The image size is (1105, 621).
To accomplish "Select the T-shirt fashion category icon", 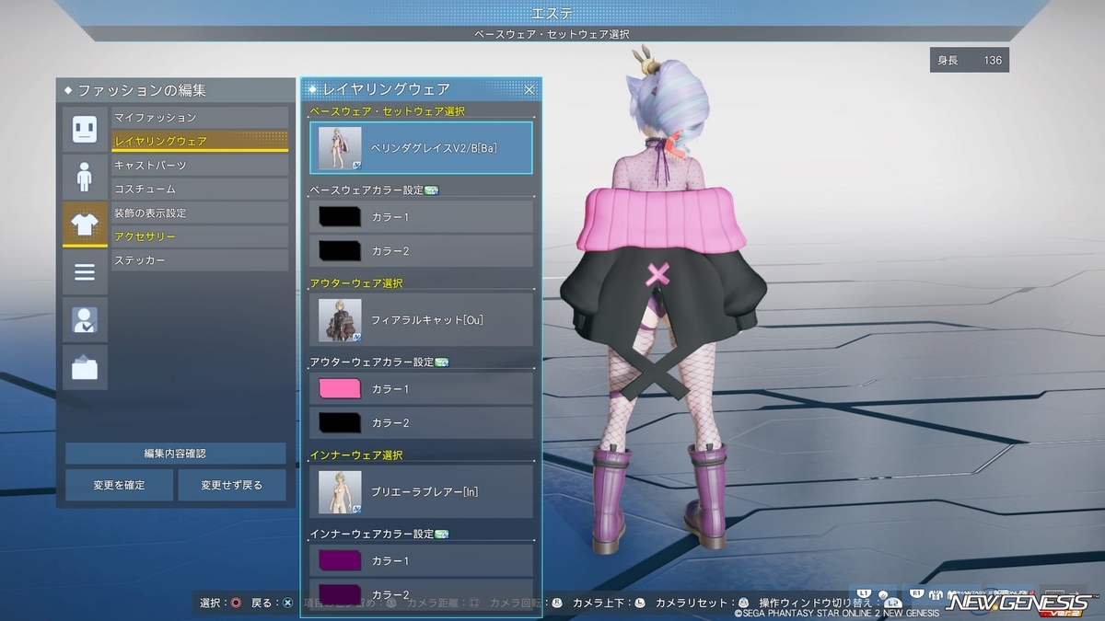I will [x=85, y=224].
